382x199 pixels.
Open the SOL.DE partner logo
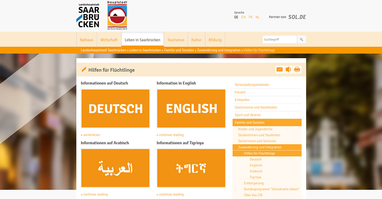(297, 17)
